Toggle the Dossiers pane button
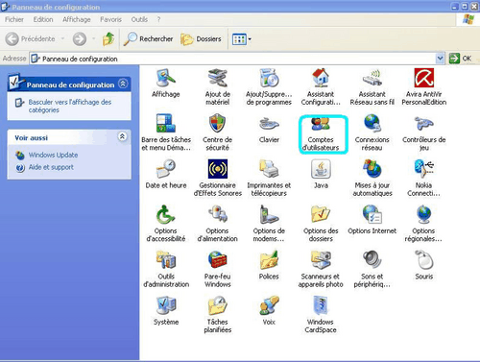 [x=201, y=39]
